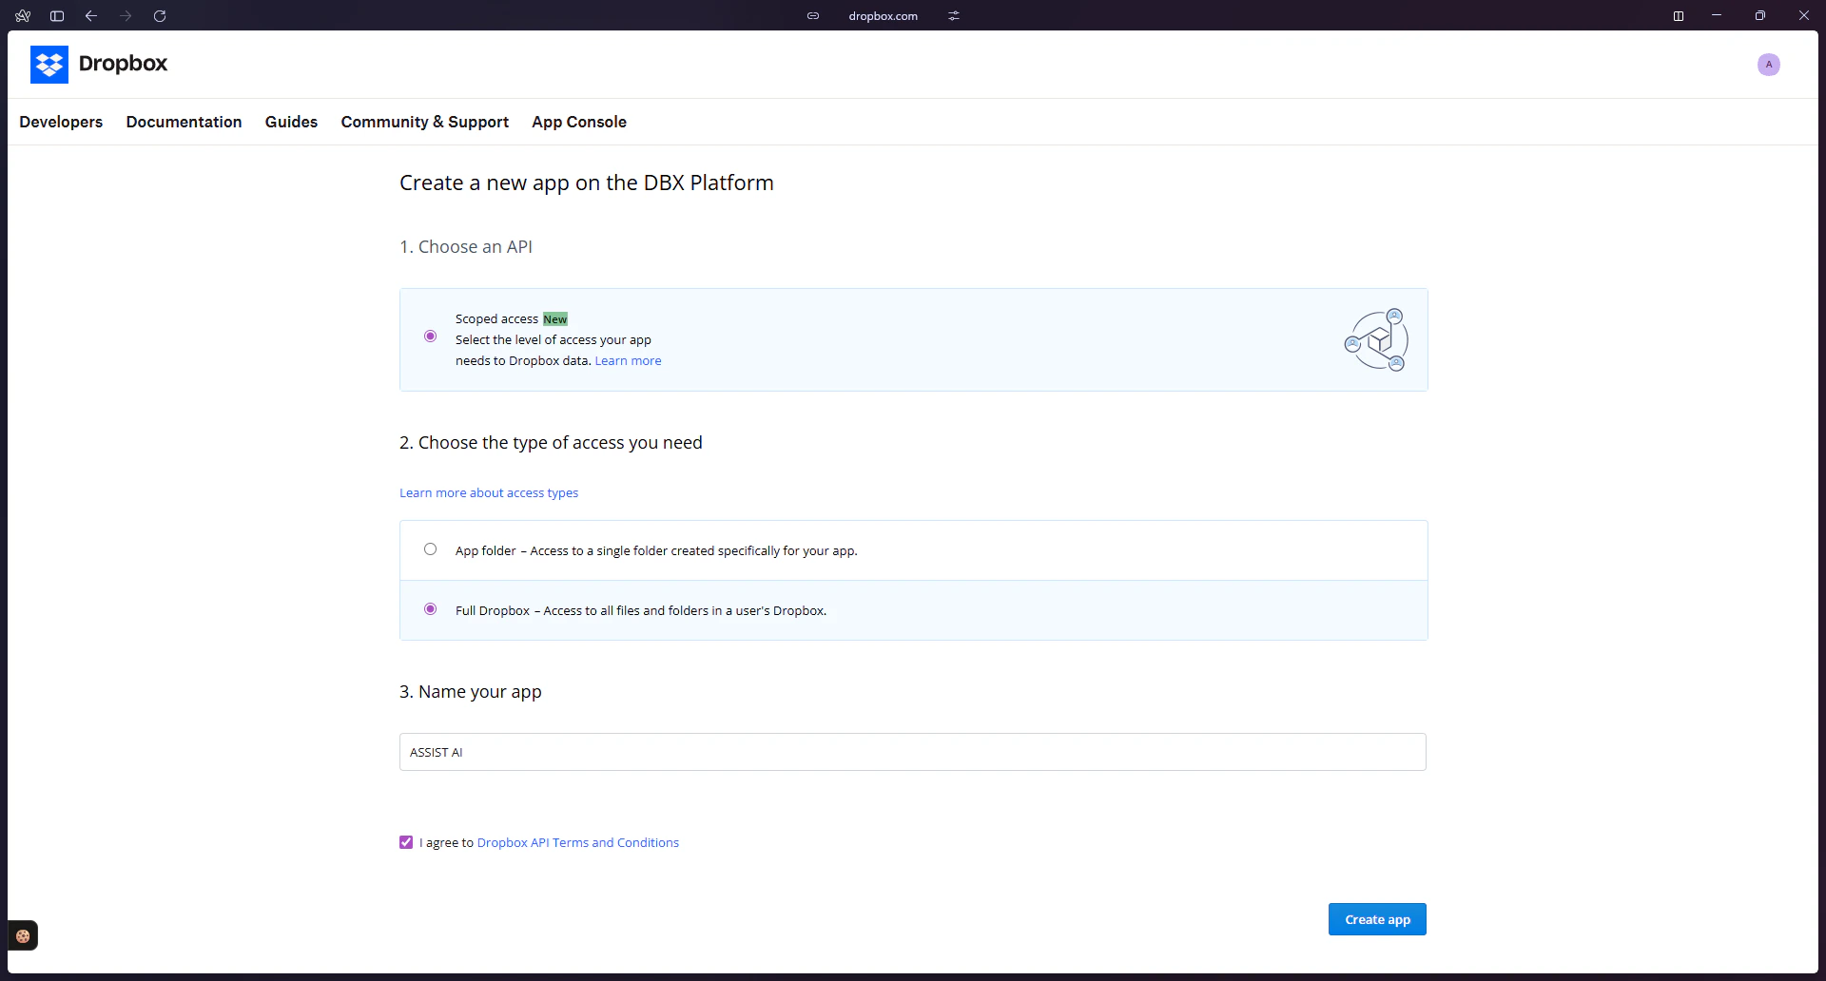Open the Documentation nav item
This screenshot has height=981, width=1826.
[185, 122]
